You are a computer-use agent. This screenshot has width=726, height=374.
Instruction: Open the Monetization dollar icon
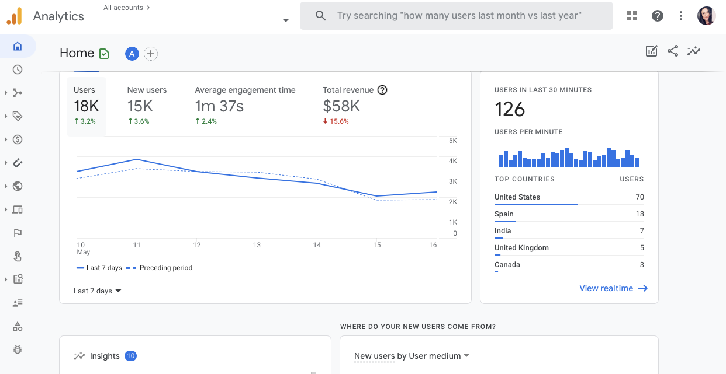(18, 139)
